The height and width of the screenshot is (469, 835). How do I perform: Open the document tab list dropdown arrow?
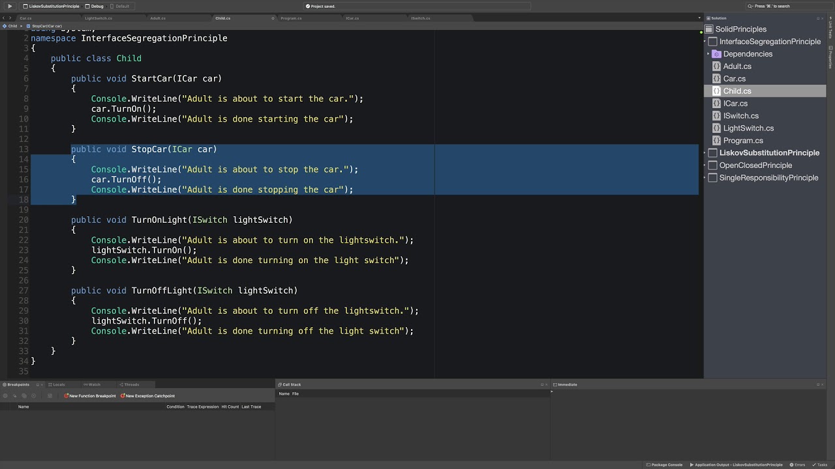tap(699, 18)
